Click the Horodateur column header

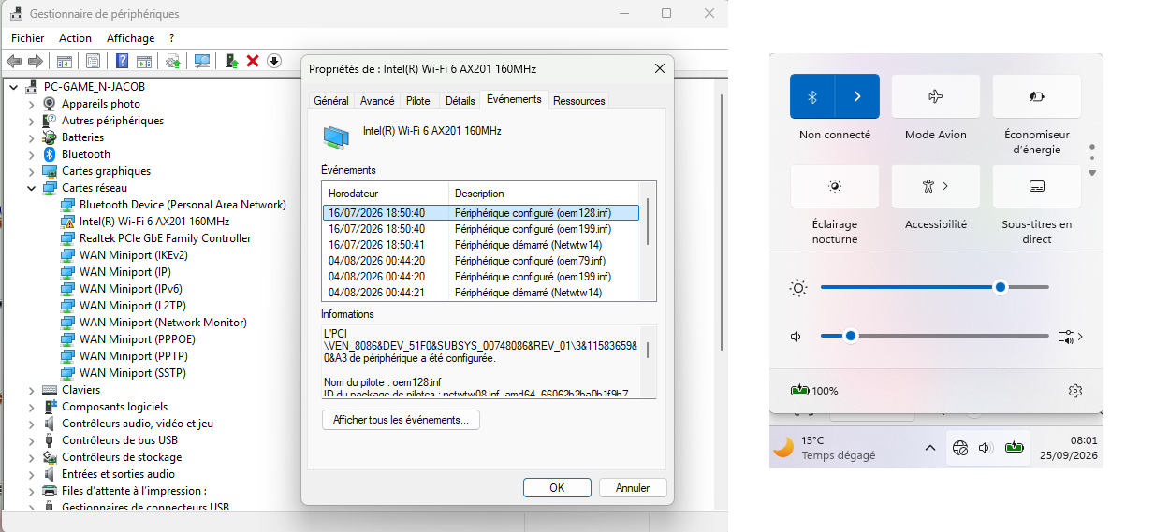tap(386, 194)
